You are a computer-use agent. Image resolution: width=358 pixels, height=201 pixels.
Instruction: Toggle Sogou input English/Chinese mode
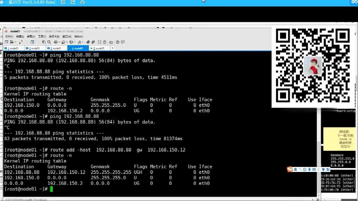pyautogui.click(x=295, y=169)
